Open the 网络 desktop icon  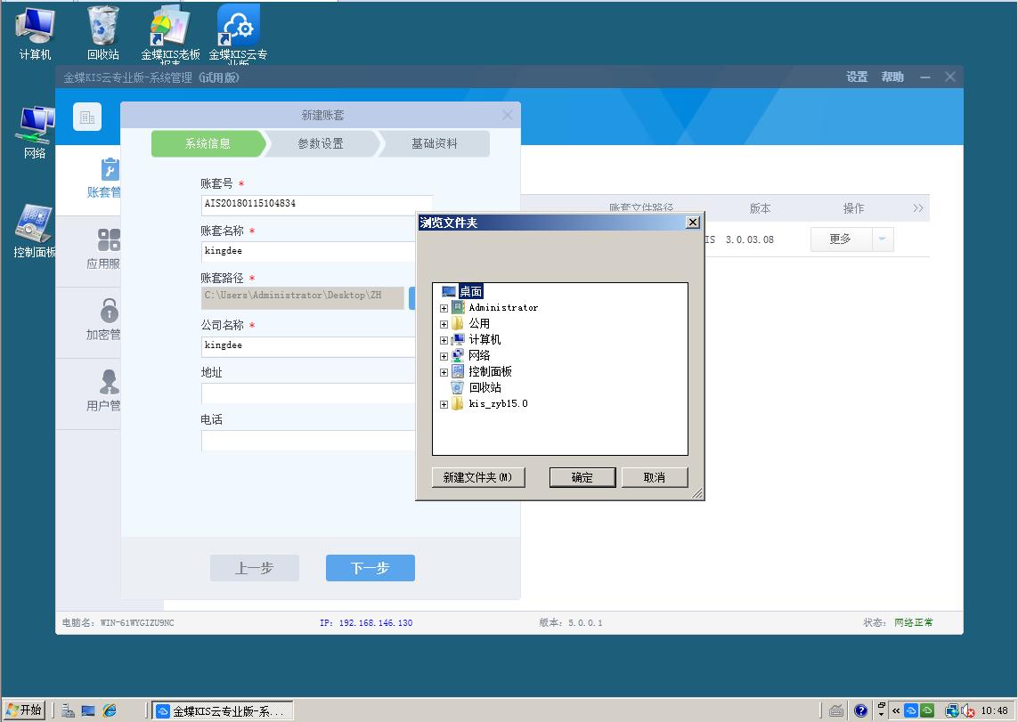(x=35, y=133)
